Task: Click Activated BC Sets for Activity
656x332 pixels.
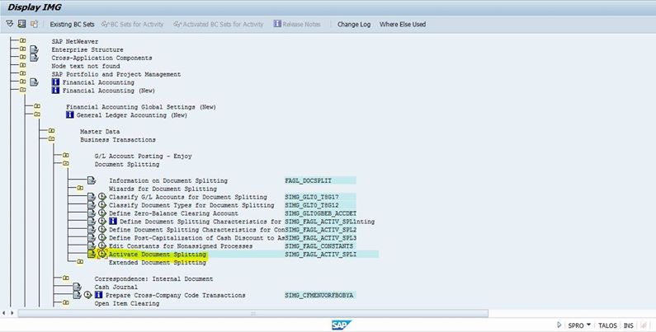Action: (219, 24)
